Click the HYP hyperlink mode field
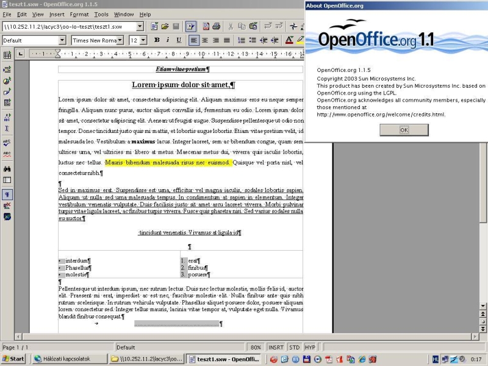Image resolution: width=488 pixels, height=366 pixels. tap(310, 347)
